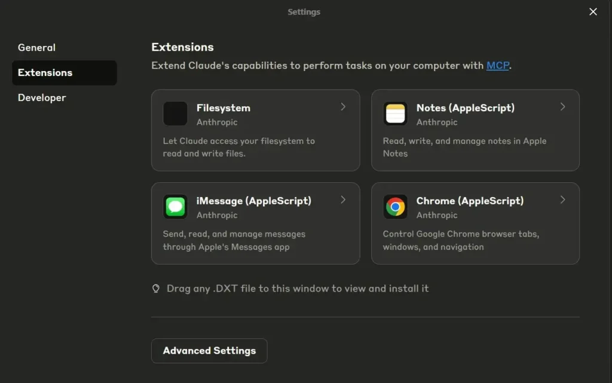612x383 pixels.
Task: Click the iMessage (AppleScript) title
Action: [253, 201]
